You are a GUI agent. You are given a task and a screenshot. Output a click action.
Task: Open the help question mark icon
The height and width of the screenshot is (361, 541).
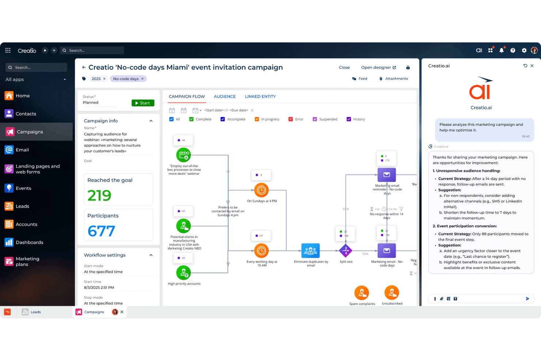[513, 50]
